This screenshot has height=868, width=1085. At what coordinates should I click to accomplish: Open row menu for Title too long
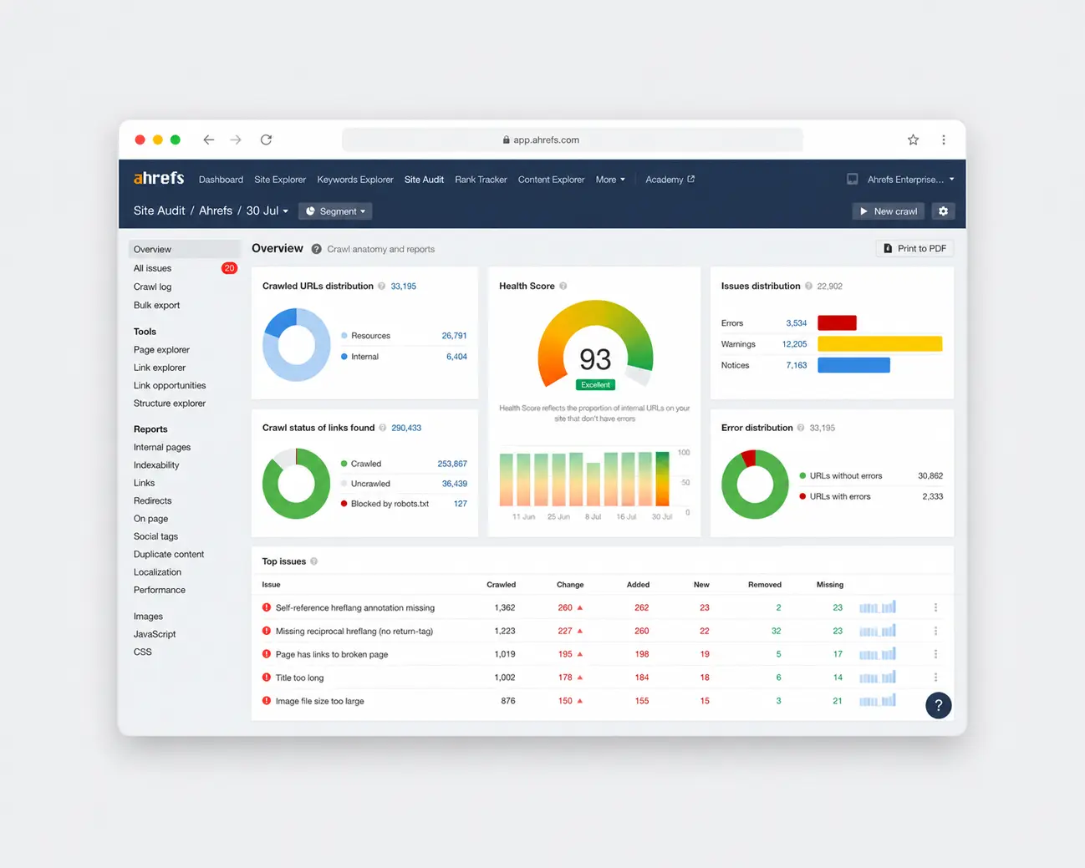(935, 678)
